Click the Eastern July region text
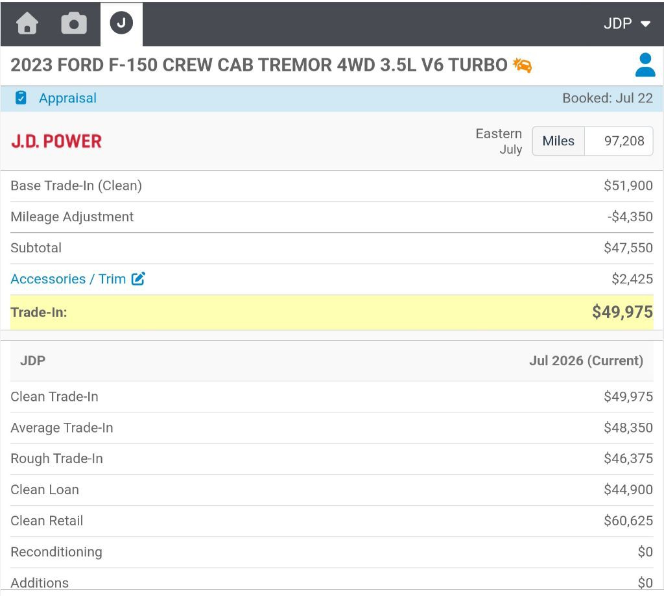Screen dimensions: 664x596 pyautogui.click(x=499, y=141)
